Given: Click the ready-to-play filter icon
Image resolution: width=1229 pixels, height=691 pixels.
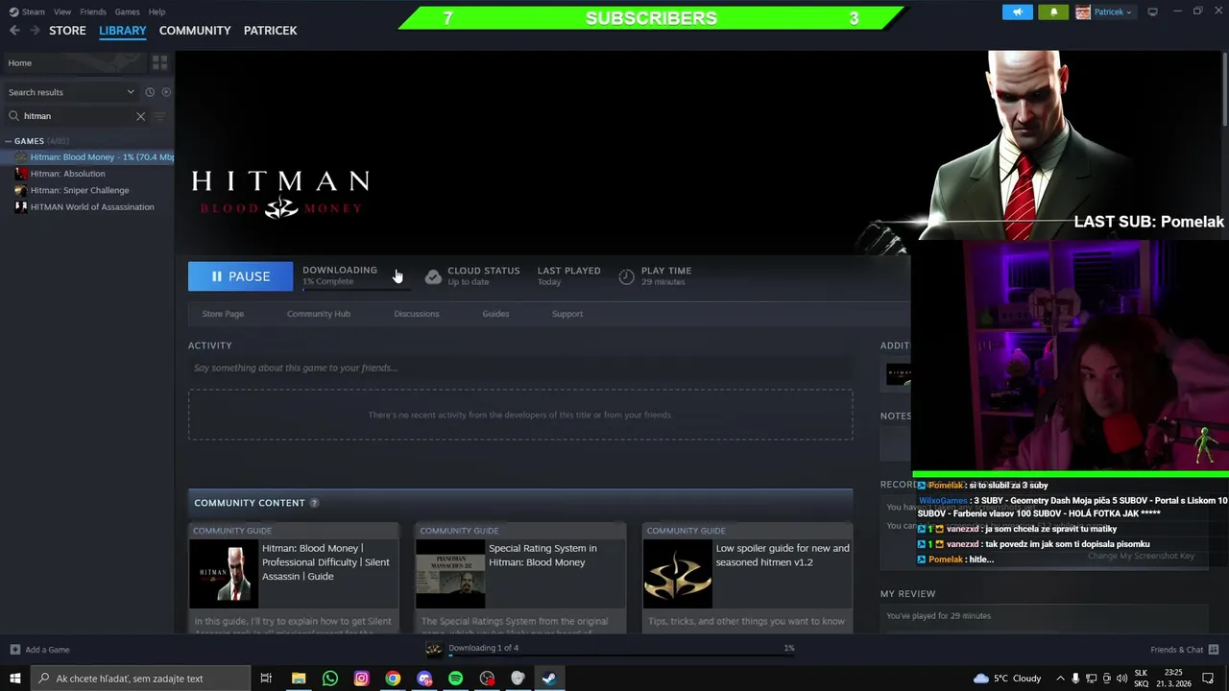Looking at the screenshot, I should (166, 92).
